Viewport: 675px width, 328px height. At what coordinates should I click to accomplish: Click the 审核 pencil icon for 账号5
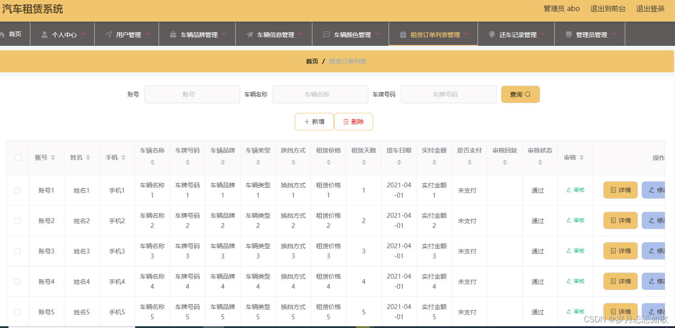(x=569, y=312)
